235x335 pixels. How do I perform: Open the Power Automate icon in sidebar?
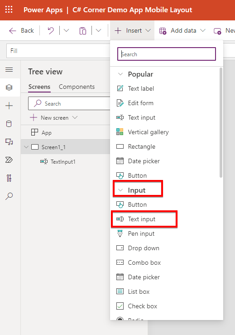click(9, 160)
